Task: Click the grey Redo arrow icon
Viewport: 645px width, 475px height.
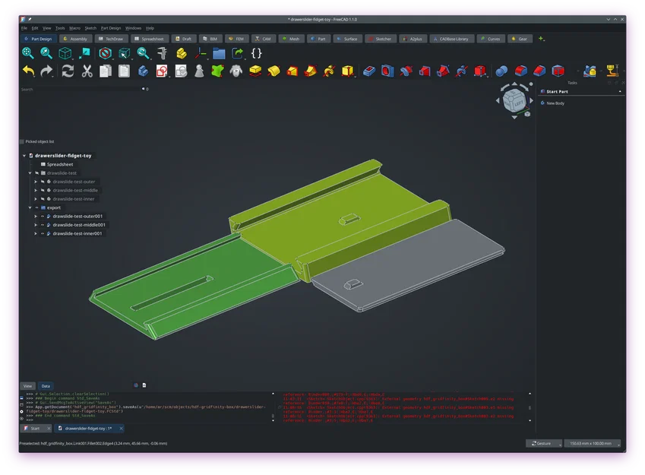Action: click(x=46, y=71)
